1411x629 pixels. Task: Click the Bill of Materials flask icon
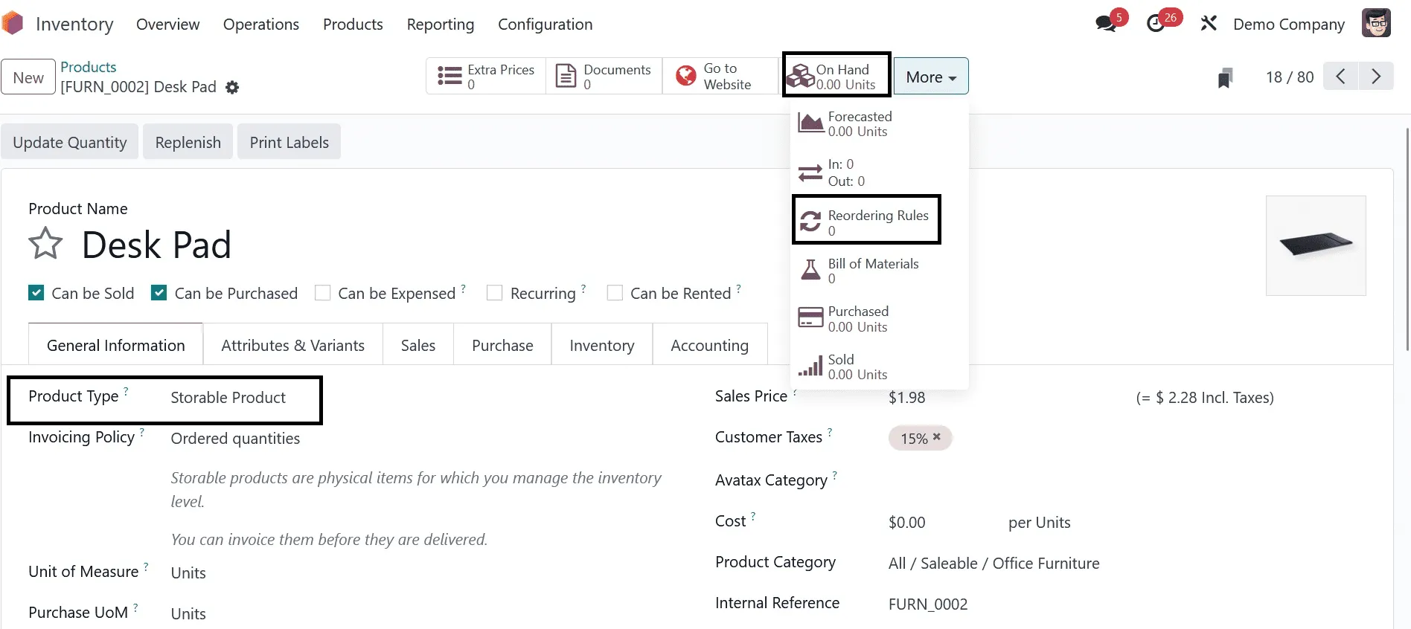click(x=810, y=269)
